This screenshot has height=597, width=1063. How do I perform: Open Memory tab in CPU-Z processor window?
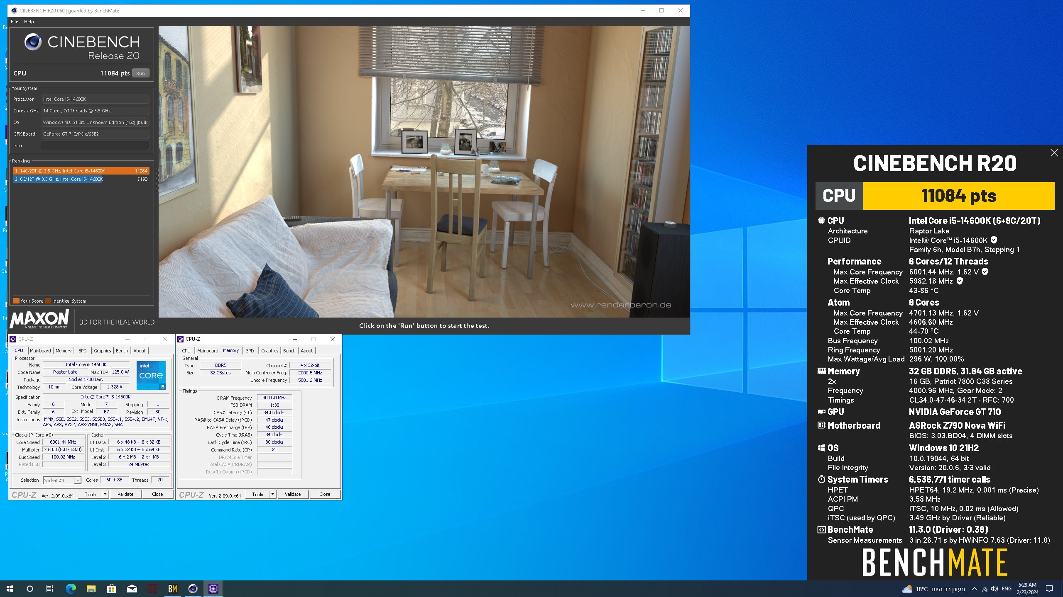tap(64, 350)
